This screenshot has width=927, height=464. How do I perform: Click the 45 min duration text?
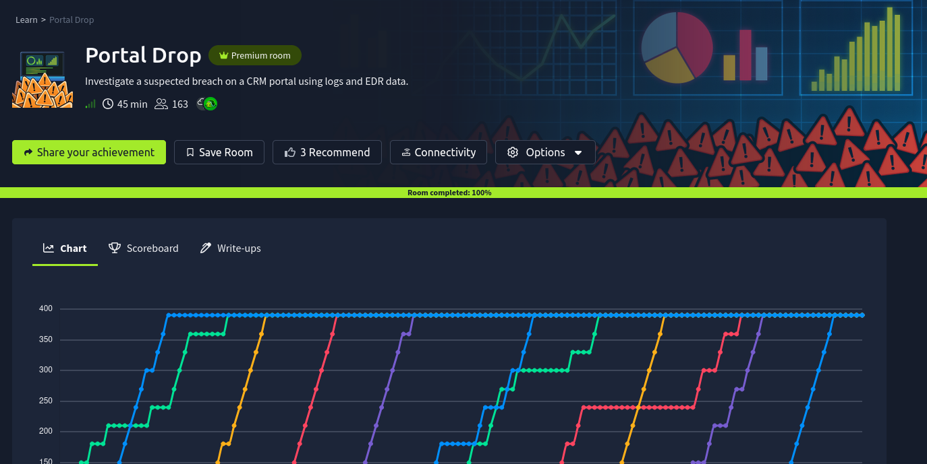[x=132, y=104]
